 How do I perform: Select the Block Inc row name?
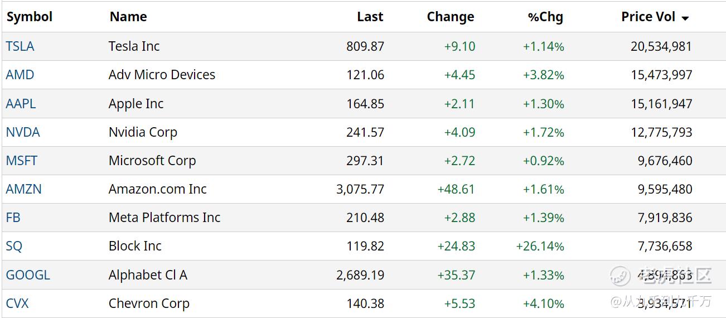135,246
